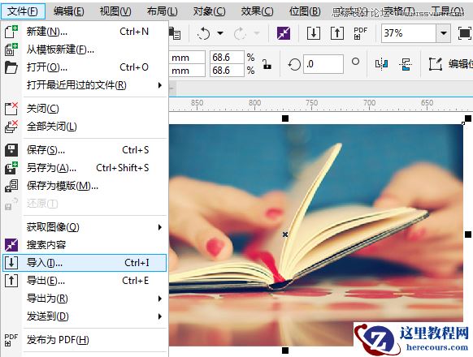The height and width of the screenshot is (357, 473).
Task: Click the mirror vertically button
Action: tap(406, 64)
